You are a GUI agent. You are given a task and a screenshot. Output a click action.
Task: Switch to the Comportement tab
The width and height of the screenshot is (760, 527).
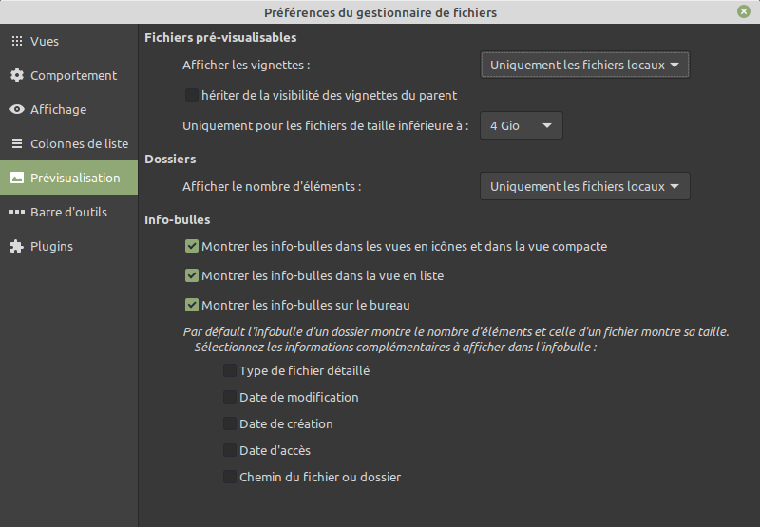[x=73, y=76]
